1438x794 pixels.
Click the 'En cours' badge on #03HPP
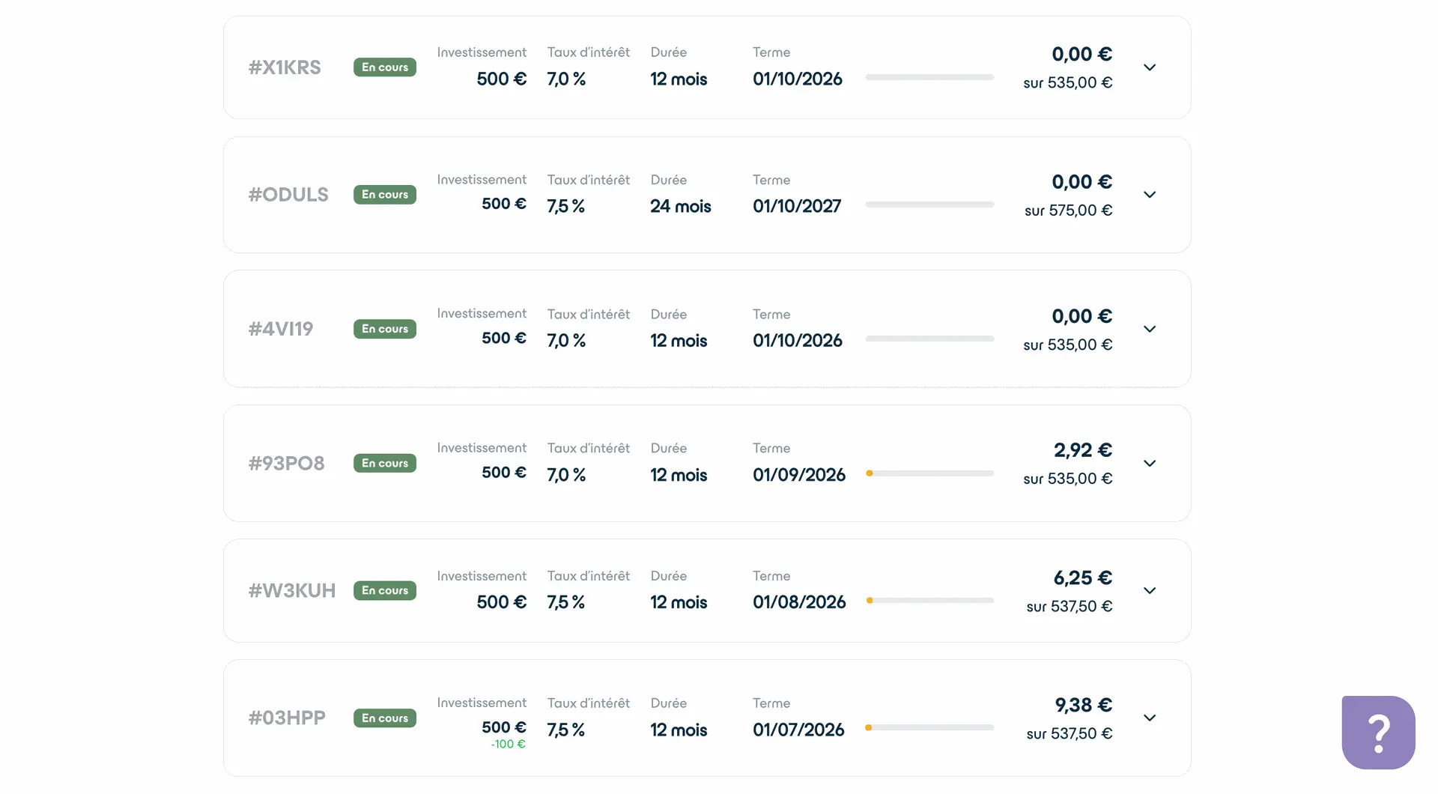385,718
